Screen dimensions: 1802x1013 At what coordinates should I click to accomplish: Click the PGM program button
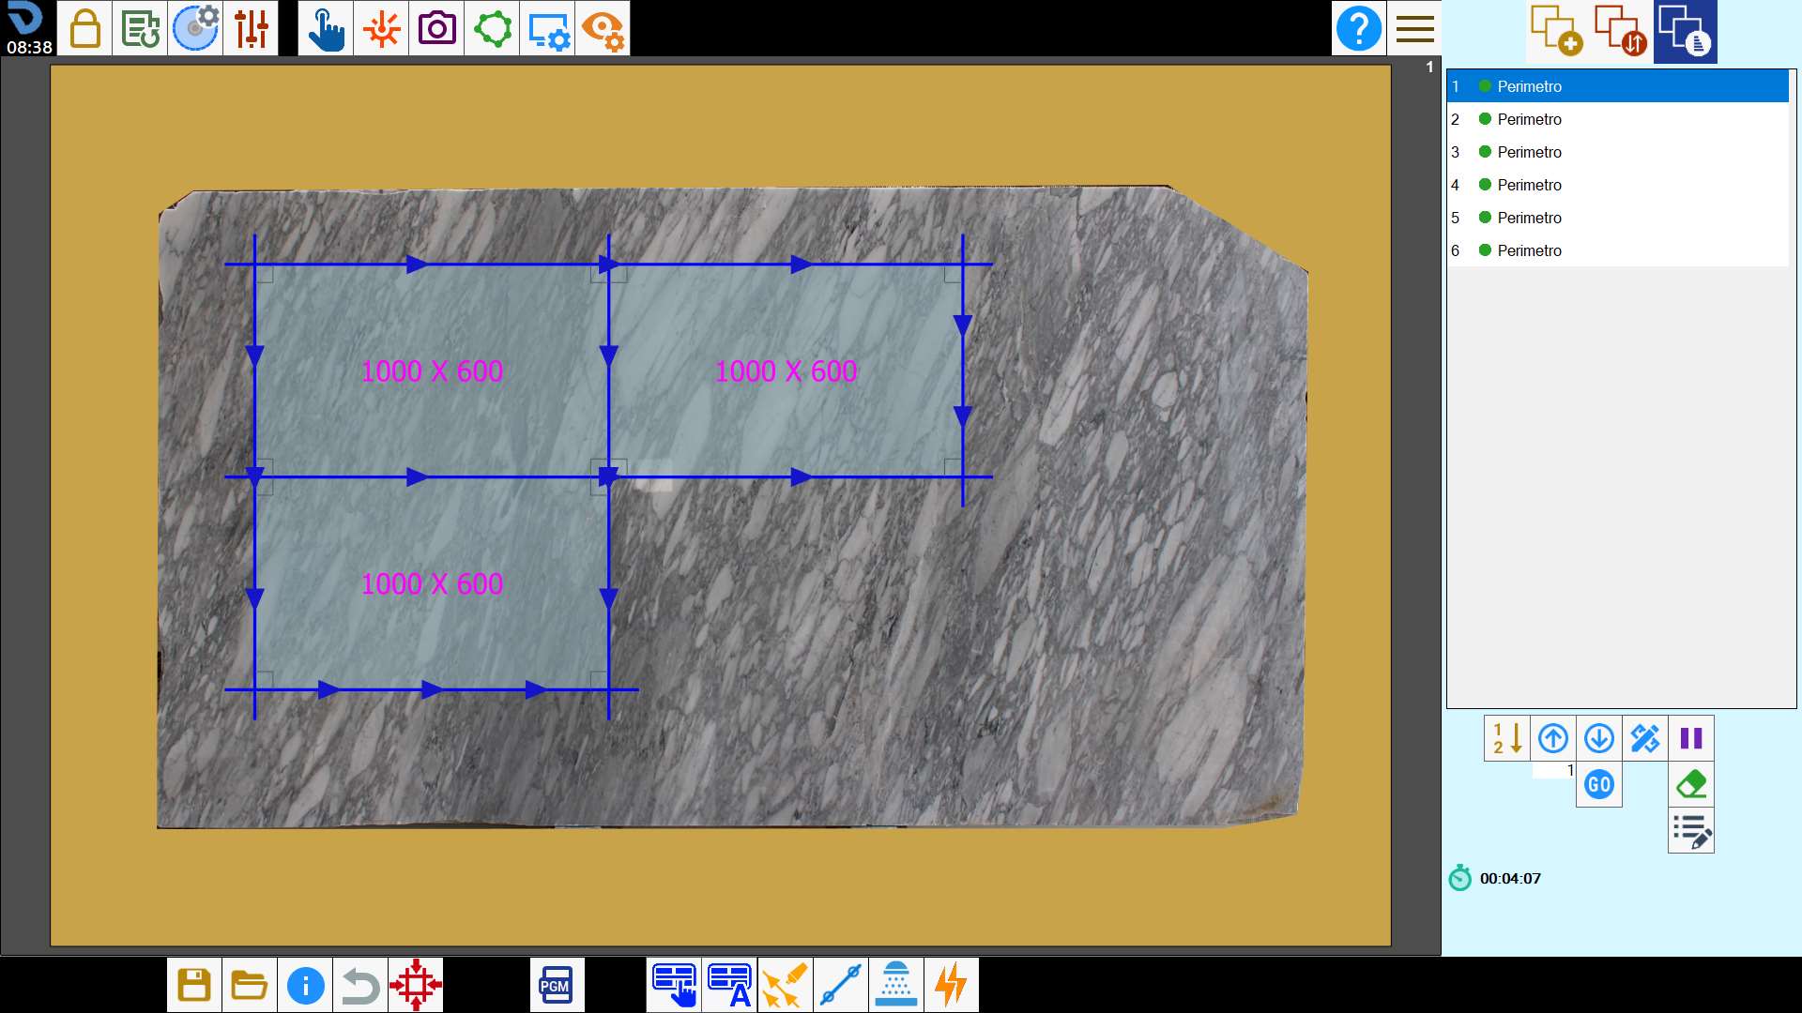click(x=557, y=985)
